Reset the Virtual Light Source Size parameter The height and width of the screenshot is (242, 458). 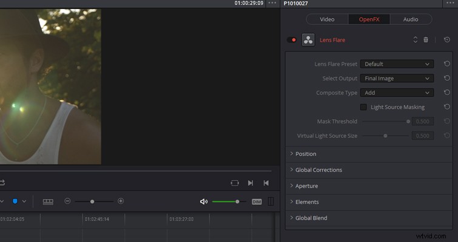tap(447, 135)
